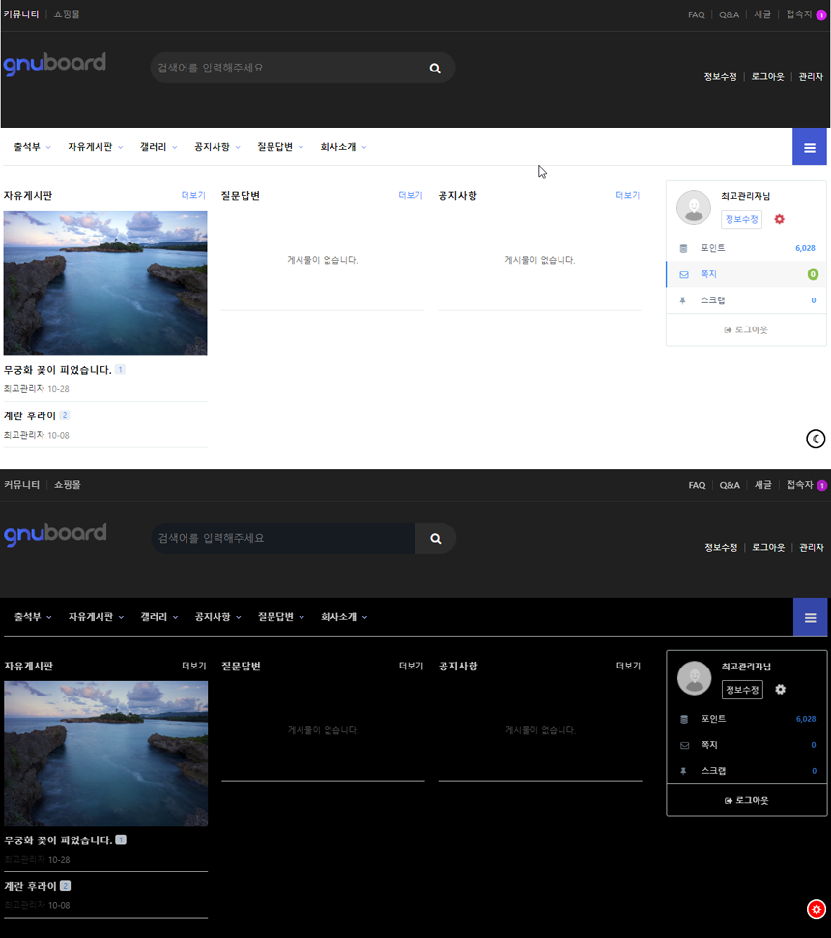Open the hamburger menu in the dark-theme navigation bar
The width and height of the screenshot is (831, 938).
[x=810, y=618]
